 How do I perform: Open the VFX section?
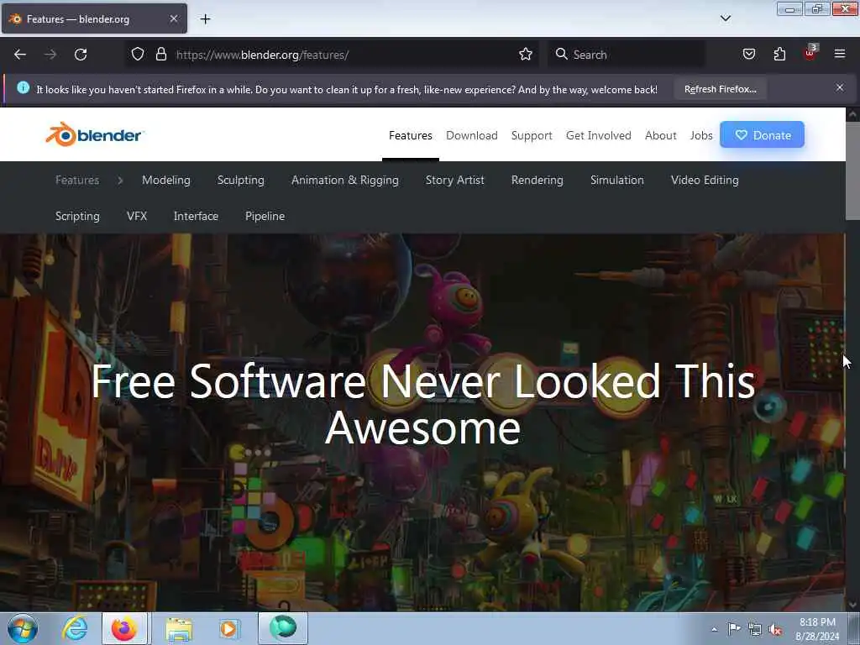pos(137,216)
